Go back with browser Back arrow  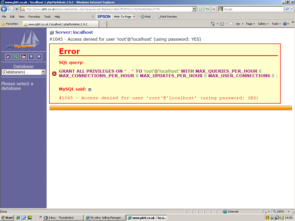tap(4, 9)
